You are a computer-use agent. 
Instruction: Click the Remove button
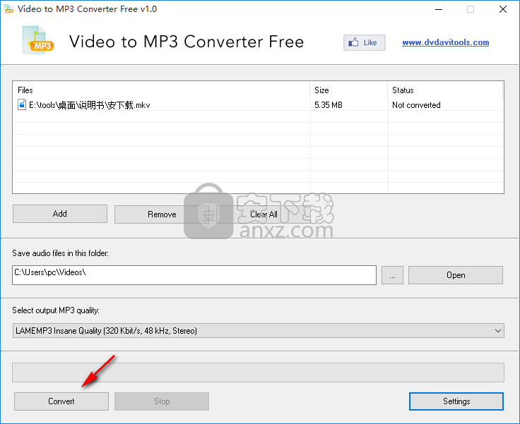point(162,214)
